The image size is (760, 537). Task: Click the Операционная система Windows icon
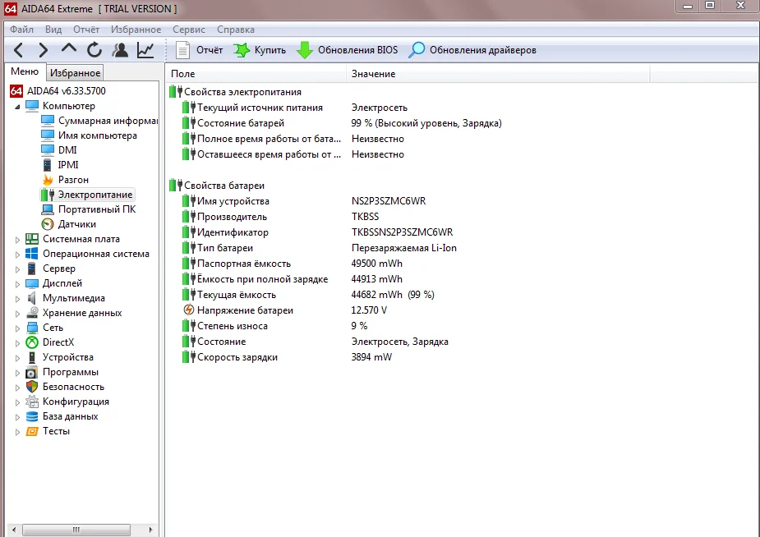tap(32, 254)
